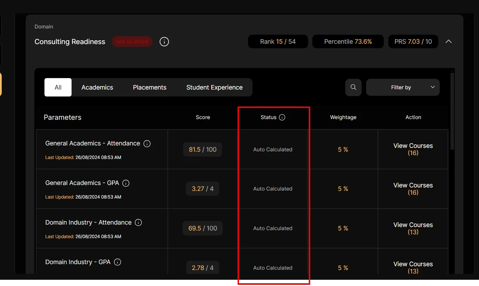The image size is (479, 286).
Task: Open info for General Academics - Attendance
Action: point(147,144)
